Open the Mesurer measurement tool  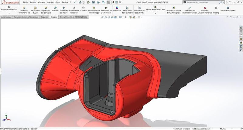[x=55, y=10]
